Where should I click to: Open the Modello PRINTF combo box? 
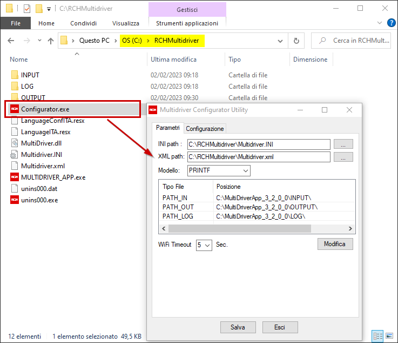coord(219,170)
